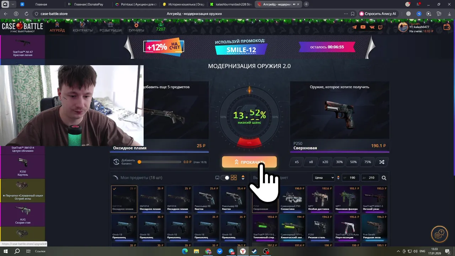Select the x5 multiplier button
This screenshot has height=256, width=455.
(x=297, y=162)
